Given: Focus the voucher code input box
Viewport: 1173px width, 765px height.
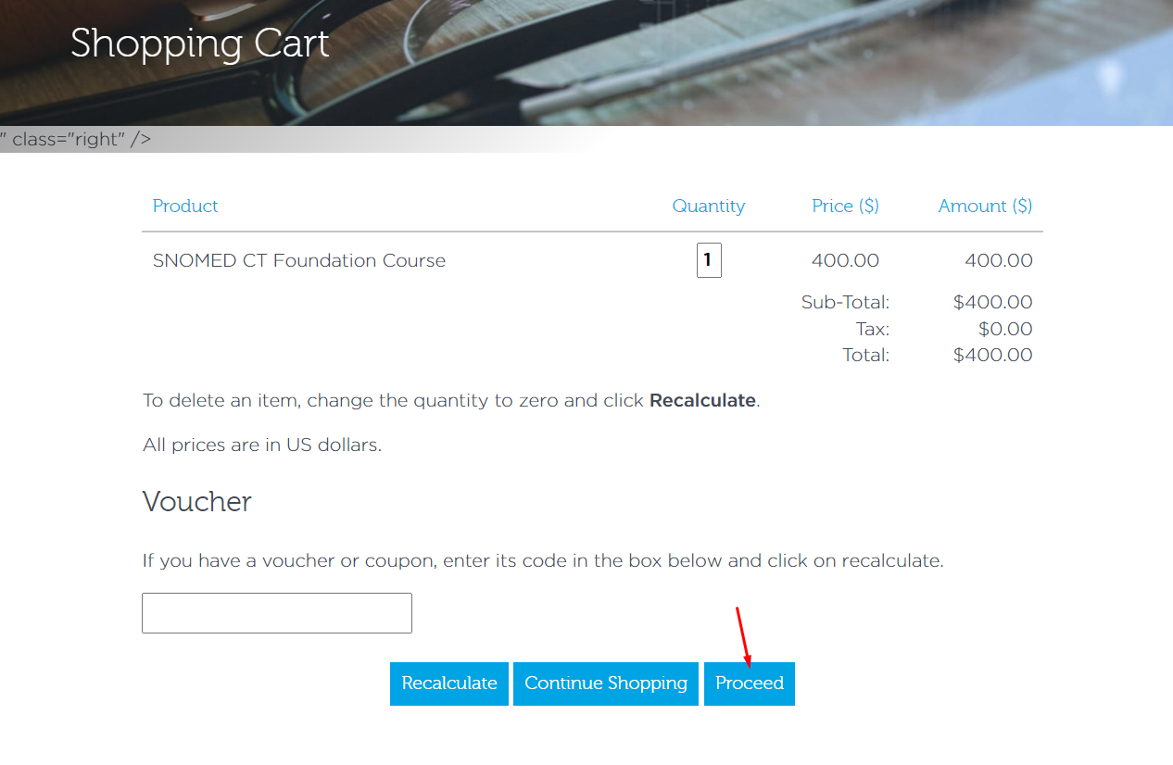Looking at the screenshot, I should pyautogui.click(x=277, y=613).
